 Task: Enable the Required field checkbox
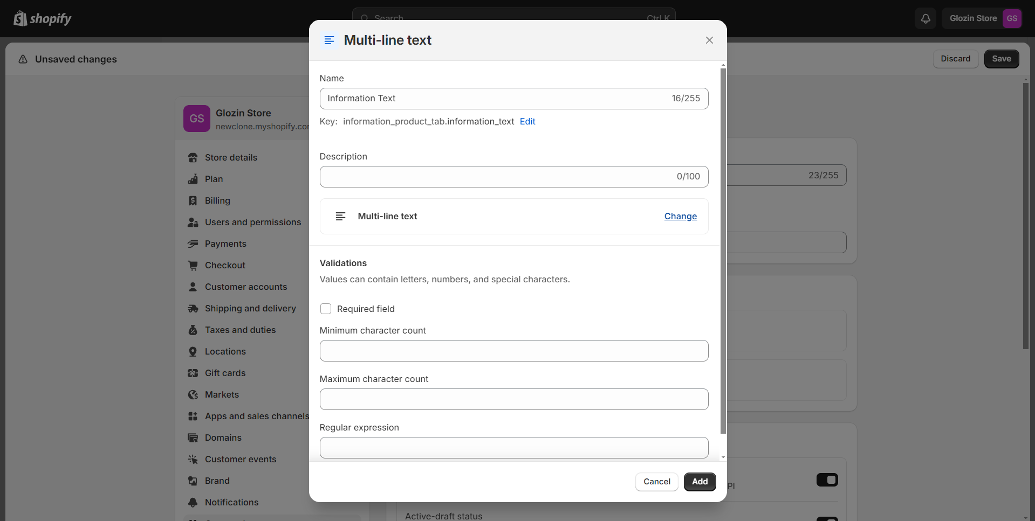tap(326, 309)
